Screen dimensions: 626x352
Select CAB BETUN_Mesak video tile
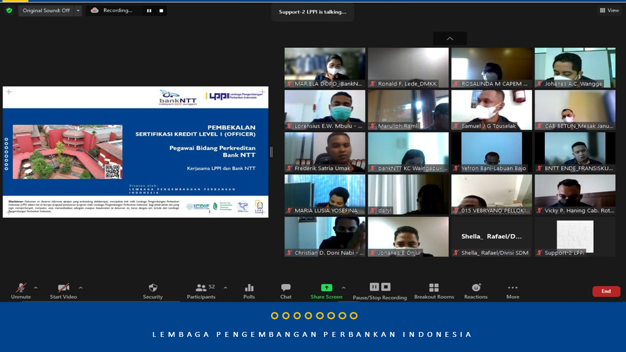tap(575, 110)
